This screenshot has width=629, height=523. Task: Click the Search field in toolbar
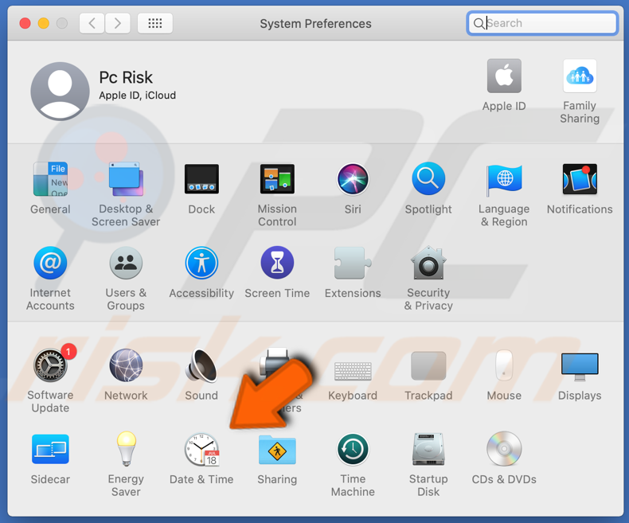(x=549, y=23)
